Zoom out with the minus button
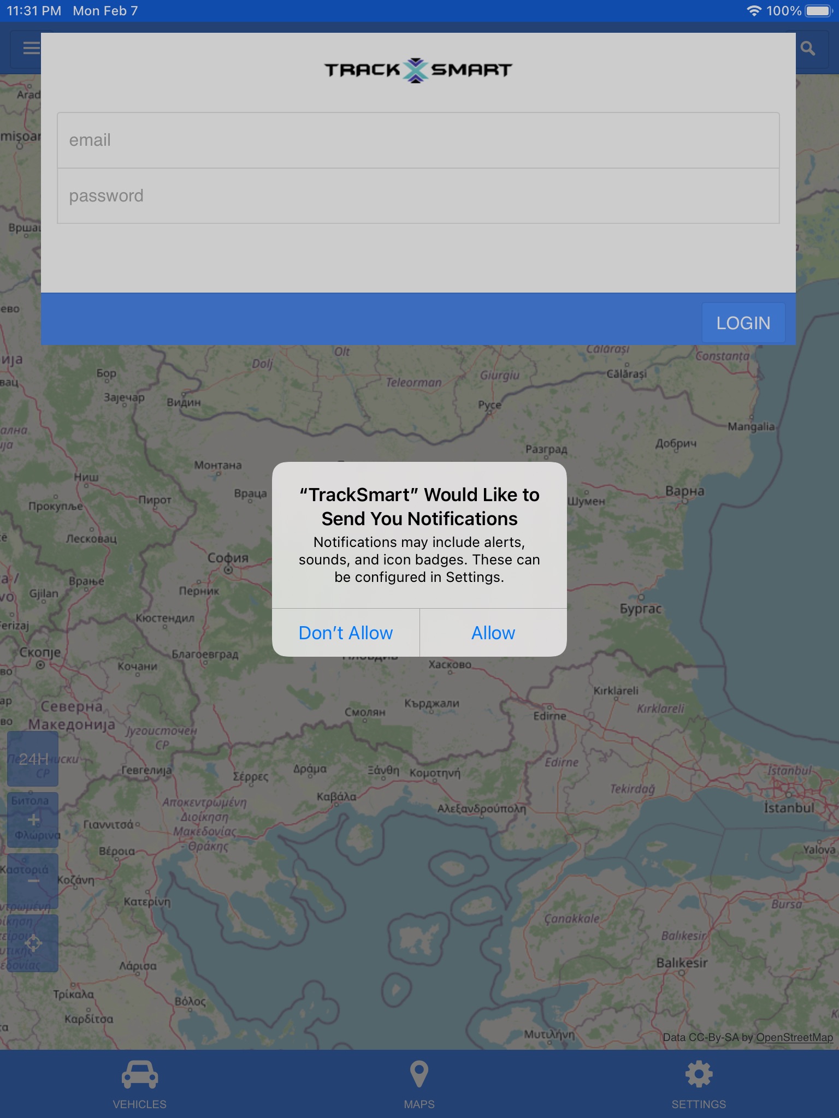Screen dimensions: 839x1118 [33, 881]
